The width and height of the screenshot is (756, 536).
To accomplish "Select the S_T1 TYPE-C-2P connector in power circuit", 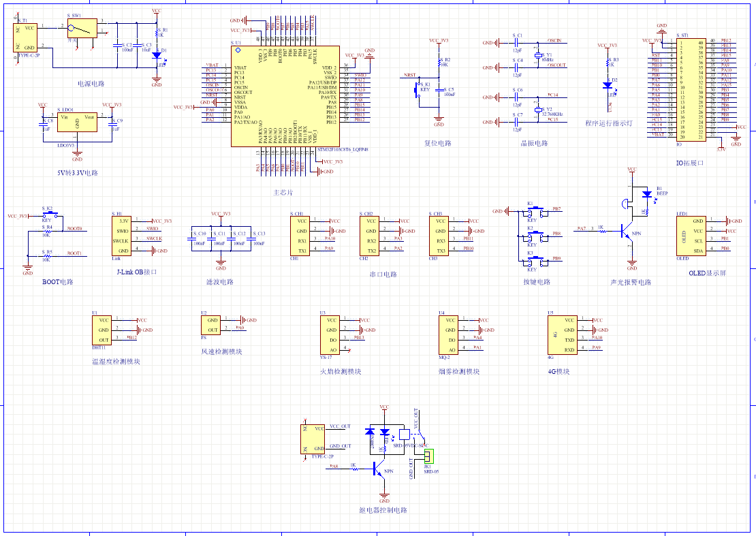I will coord(25,37).
